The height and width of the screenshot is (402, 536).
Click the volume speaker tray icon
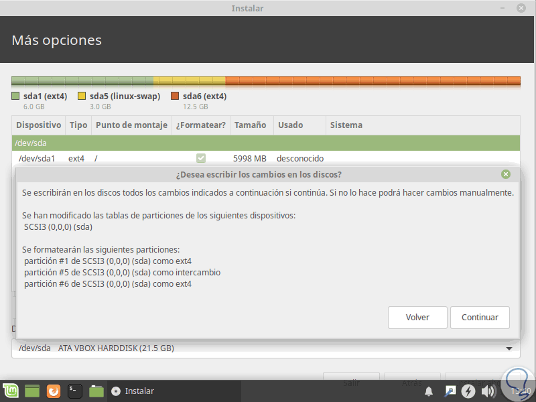click(x=488, y=391)
